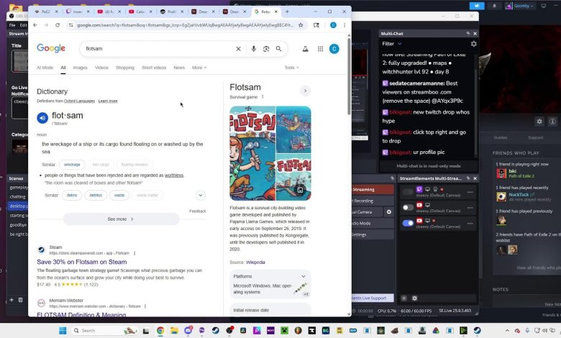Toggle the Twitch stream output switch
The height and width of the screenshot is (338, 561).
coord(408,192)
